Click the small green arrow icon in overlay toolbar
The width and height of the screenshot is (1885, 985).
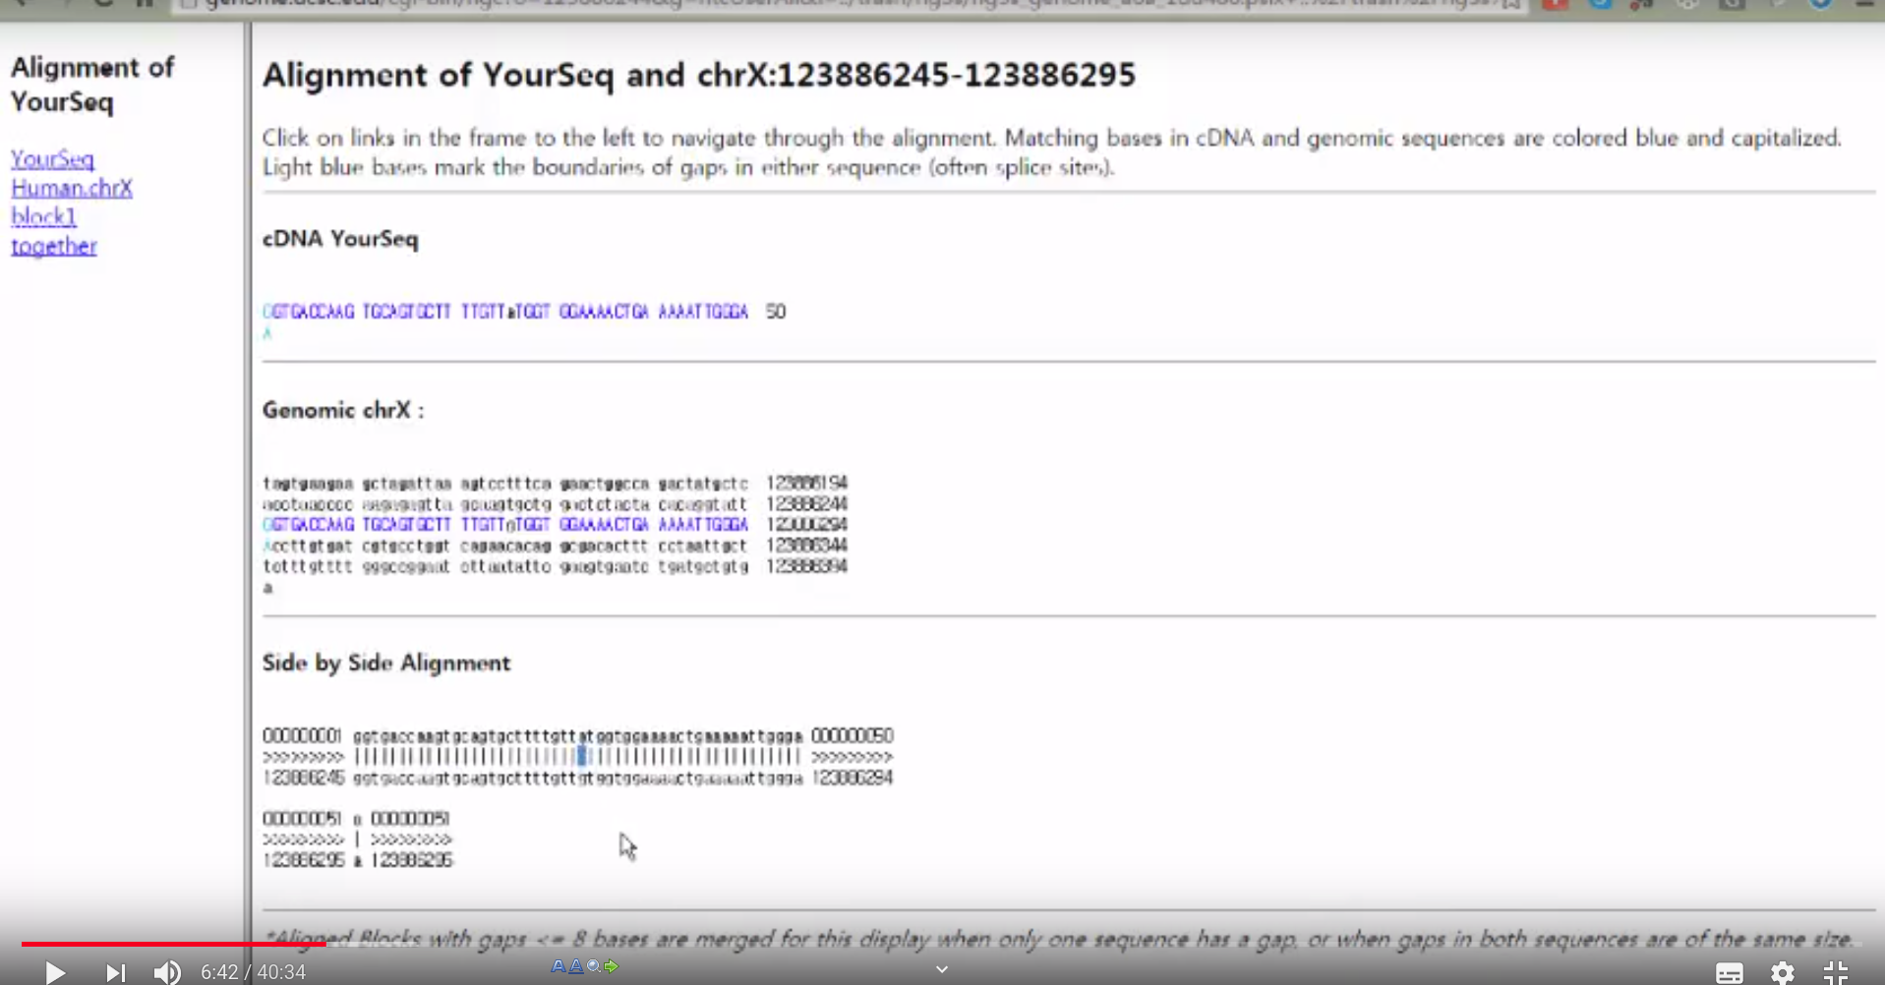[x=612, y=966]
